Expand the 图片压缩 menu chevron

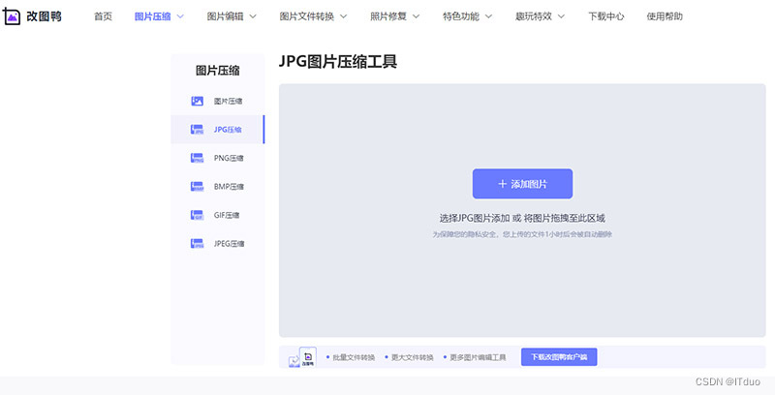coord(180,16)
